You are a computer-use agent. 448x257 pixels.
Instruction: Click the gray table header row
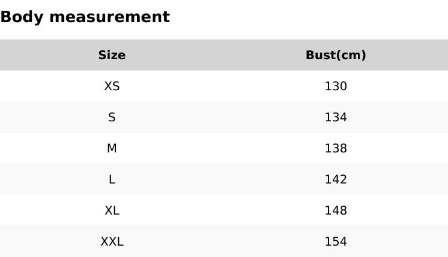[224, 55]
